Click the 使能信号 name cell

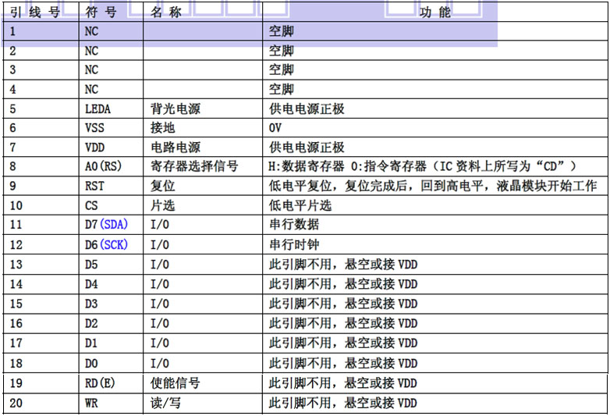point(175,383)
